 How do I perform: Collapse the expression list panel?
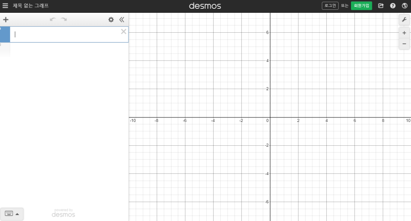coord(122,20)
